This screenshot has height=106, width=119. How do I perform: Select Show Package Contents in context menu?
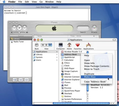tap(97, 66)
